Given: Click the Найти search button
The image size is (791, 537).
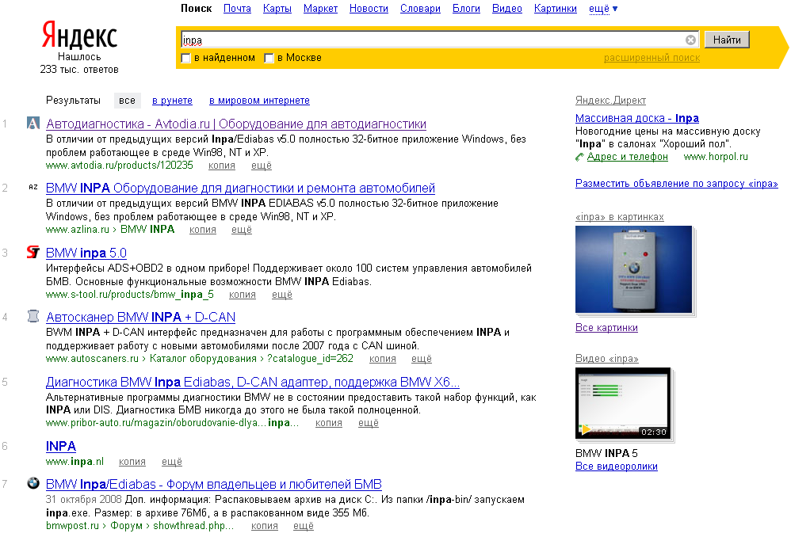Looking at the screenshot, I should tap(727, 40).
